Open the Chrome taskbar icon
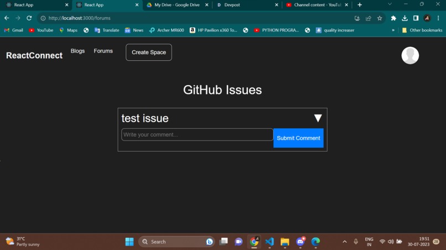This screenshot has width=446, height=250. [254, 242]
